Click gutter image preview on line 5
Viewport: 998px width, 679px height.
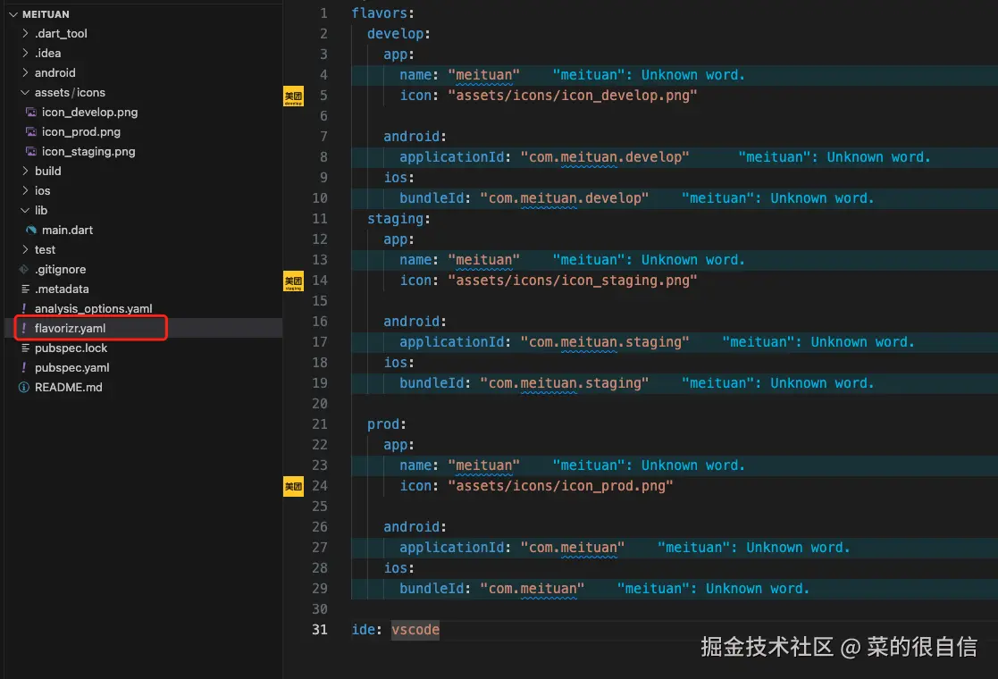click(293, 96)
